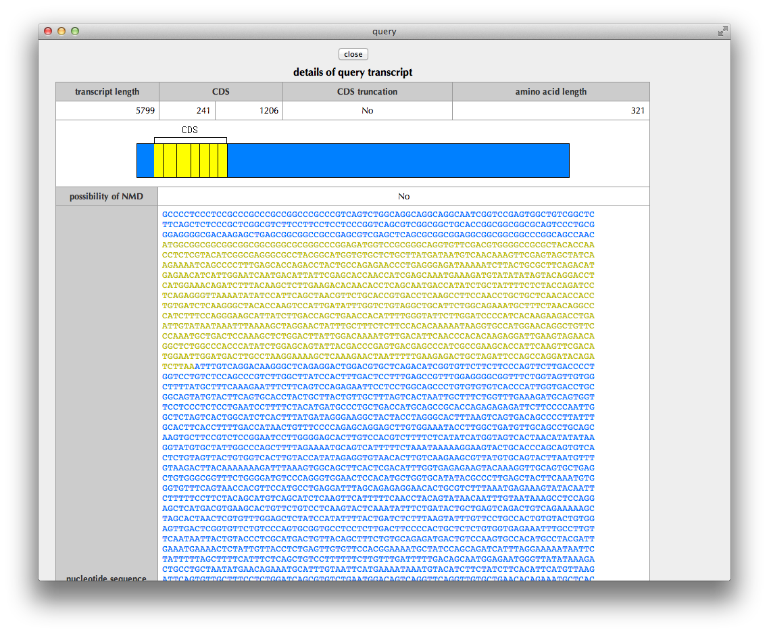Click the 'possibility of NMD' row label
769x634 pixels.
107,197
